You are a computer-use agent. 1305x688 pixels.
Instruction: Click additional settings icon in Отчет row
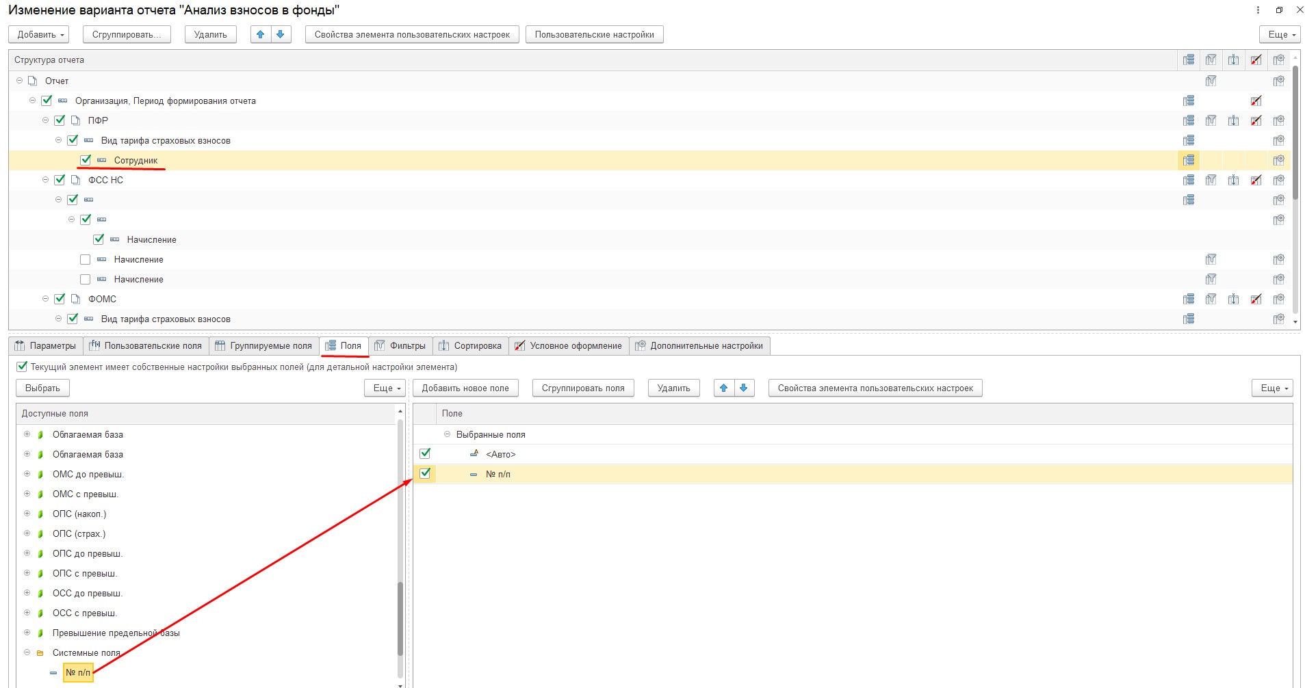(x=1278, y=81)
